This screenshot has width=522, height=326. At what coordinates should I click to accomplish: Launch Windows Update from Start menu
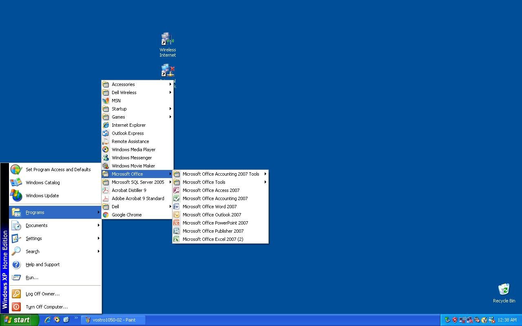pos(55,196)
